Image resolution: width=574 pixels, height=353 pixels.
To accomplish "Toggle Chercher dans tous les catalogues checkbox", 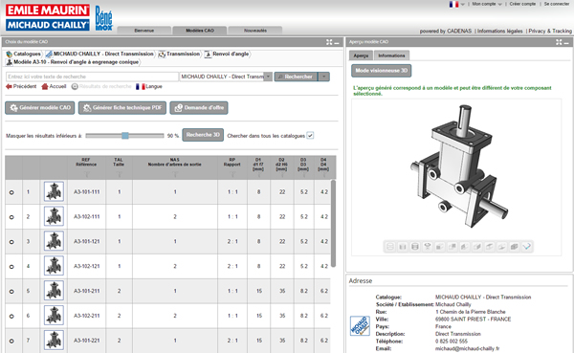I will click(x=310, y=136).
